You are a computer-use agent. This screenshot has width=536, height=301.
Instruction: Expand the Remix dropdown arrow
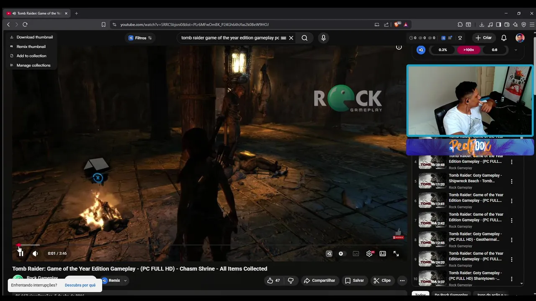125,281
